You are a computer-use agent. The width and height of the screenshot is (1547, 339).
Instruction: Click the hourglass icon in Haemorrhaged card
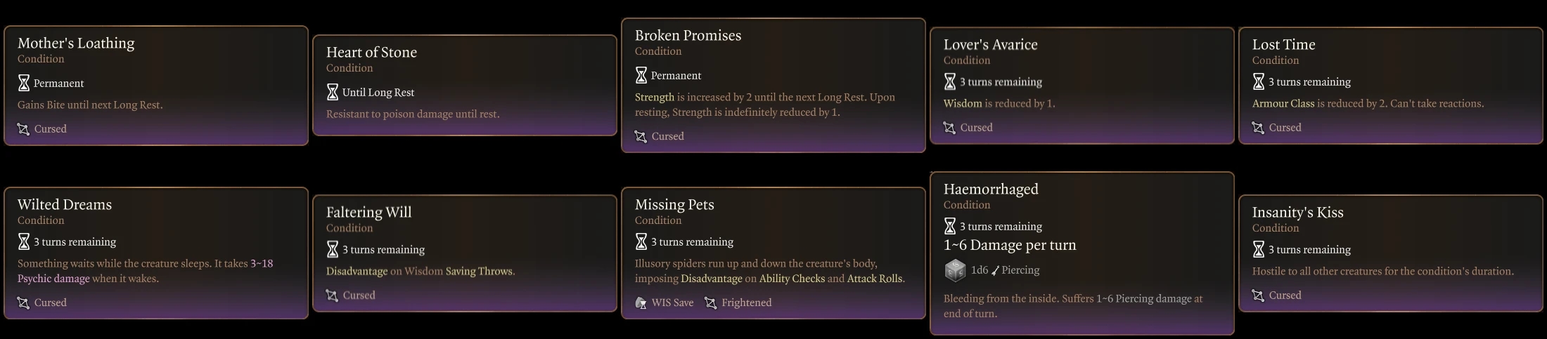[x=950, y=227]
